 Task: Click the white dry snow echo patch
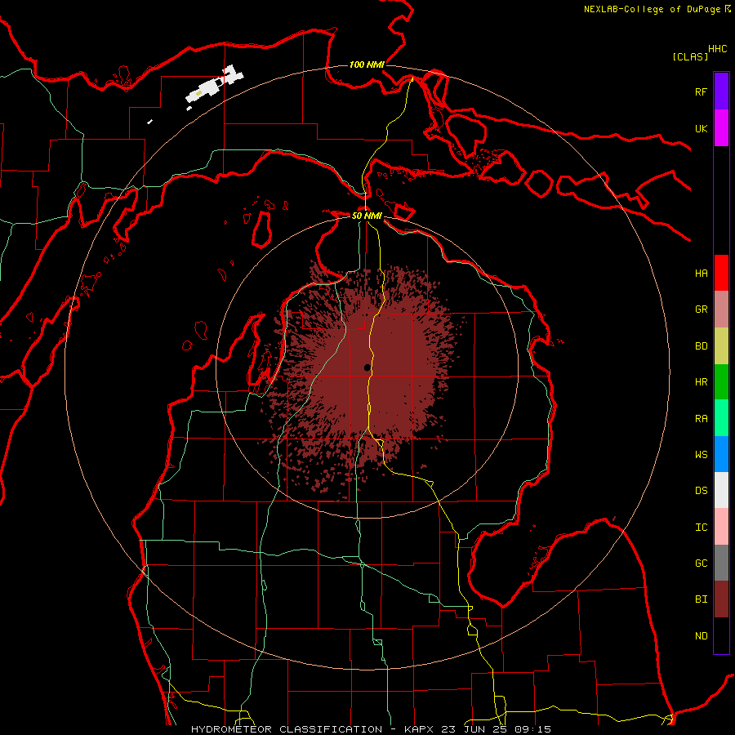215,85
